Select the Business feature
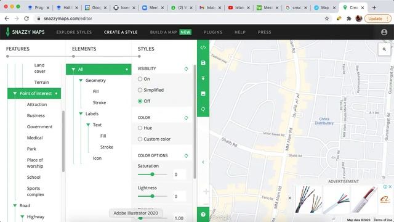This screenshot has width=394, height=222. (36, 115)
